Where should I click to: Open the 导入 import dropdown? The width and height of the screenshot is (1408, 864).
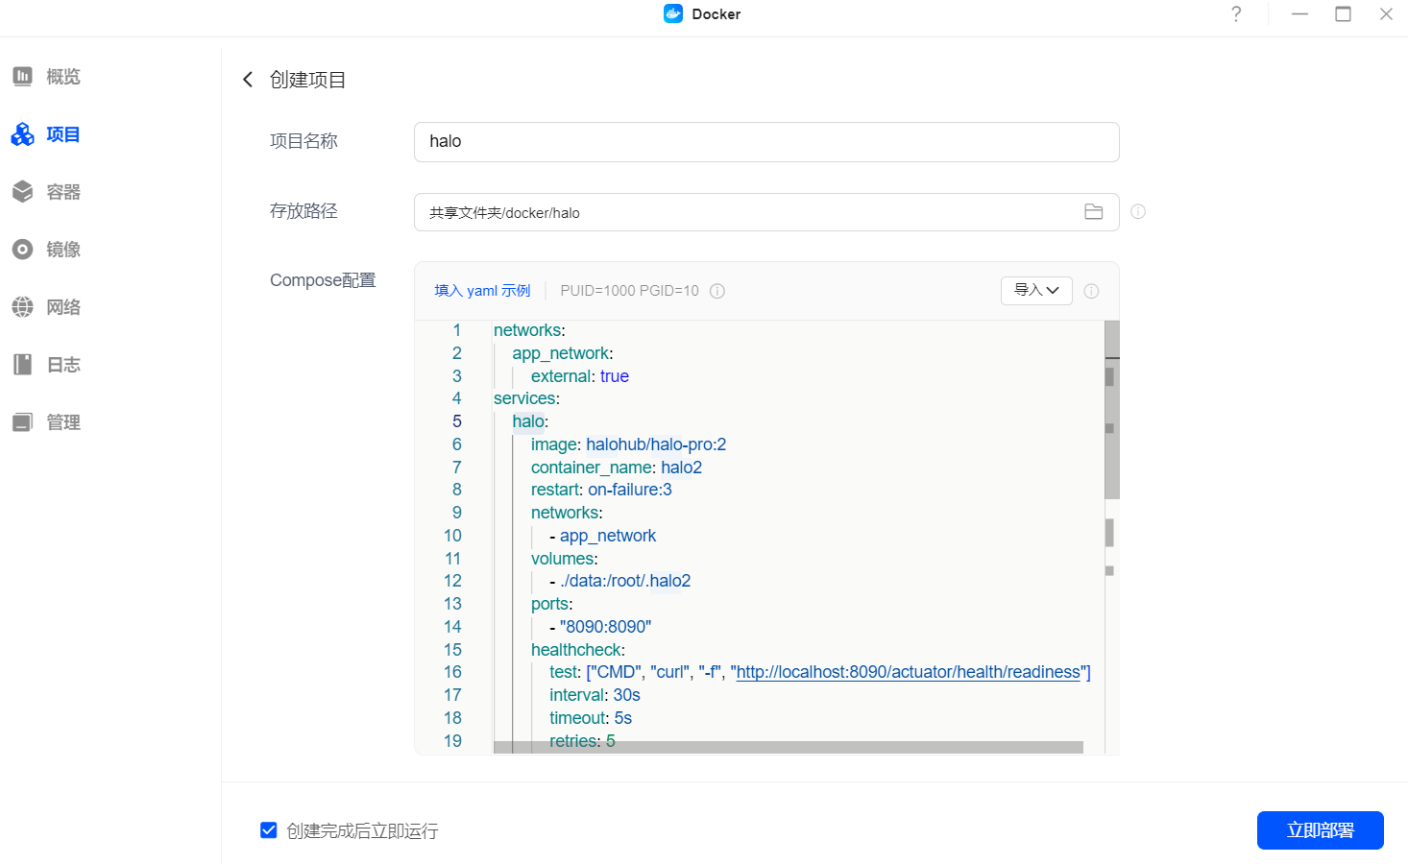(1036, 290)
